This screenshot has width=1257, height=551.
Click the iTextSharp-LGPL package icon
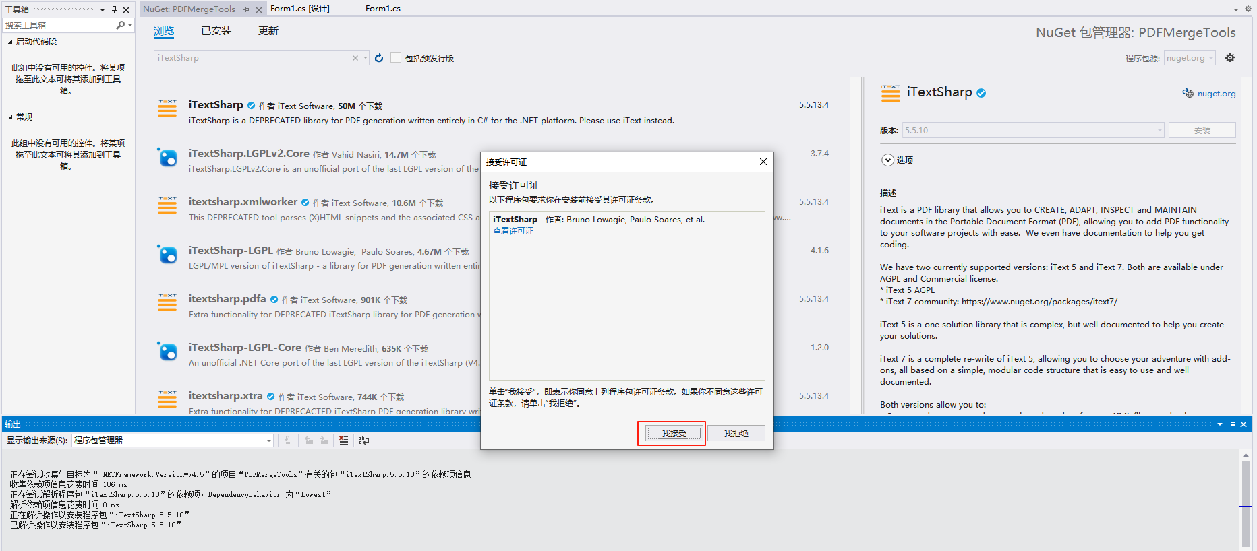coord(167,254)
